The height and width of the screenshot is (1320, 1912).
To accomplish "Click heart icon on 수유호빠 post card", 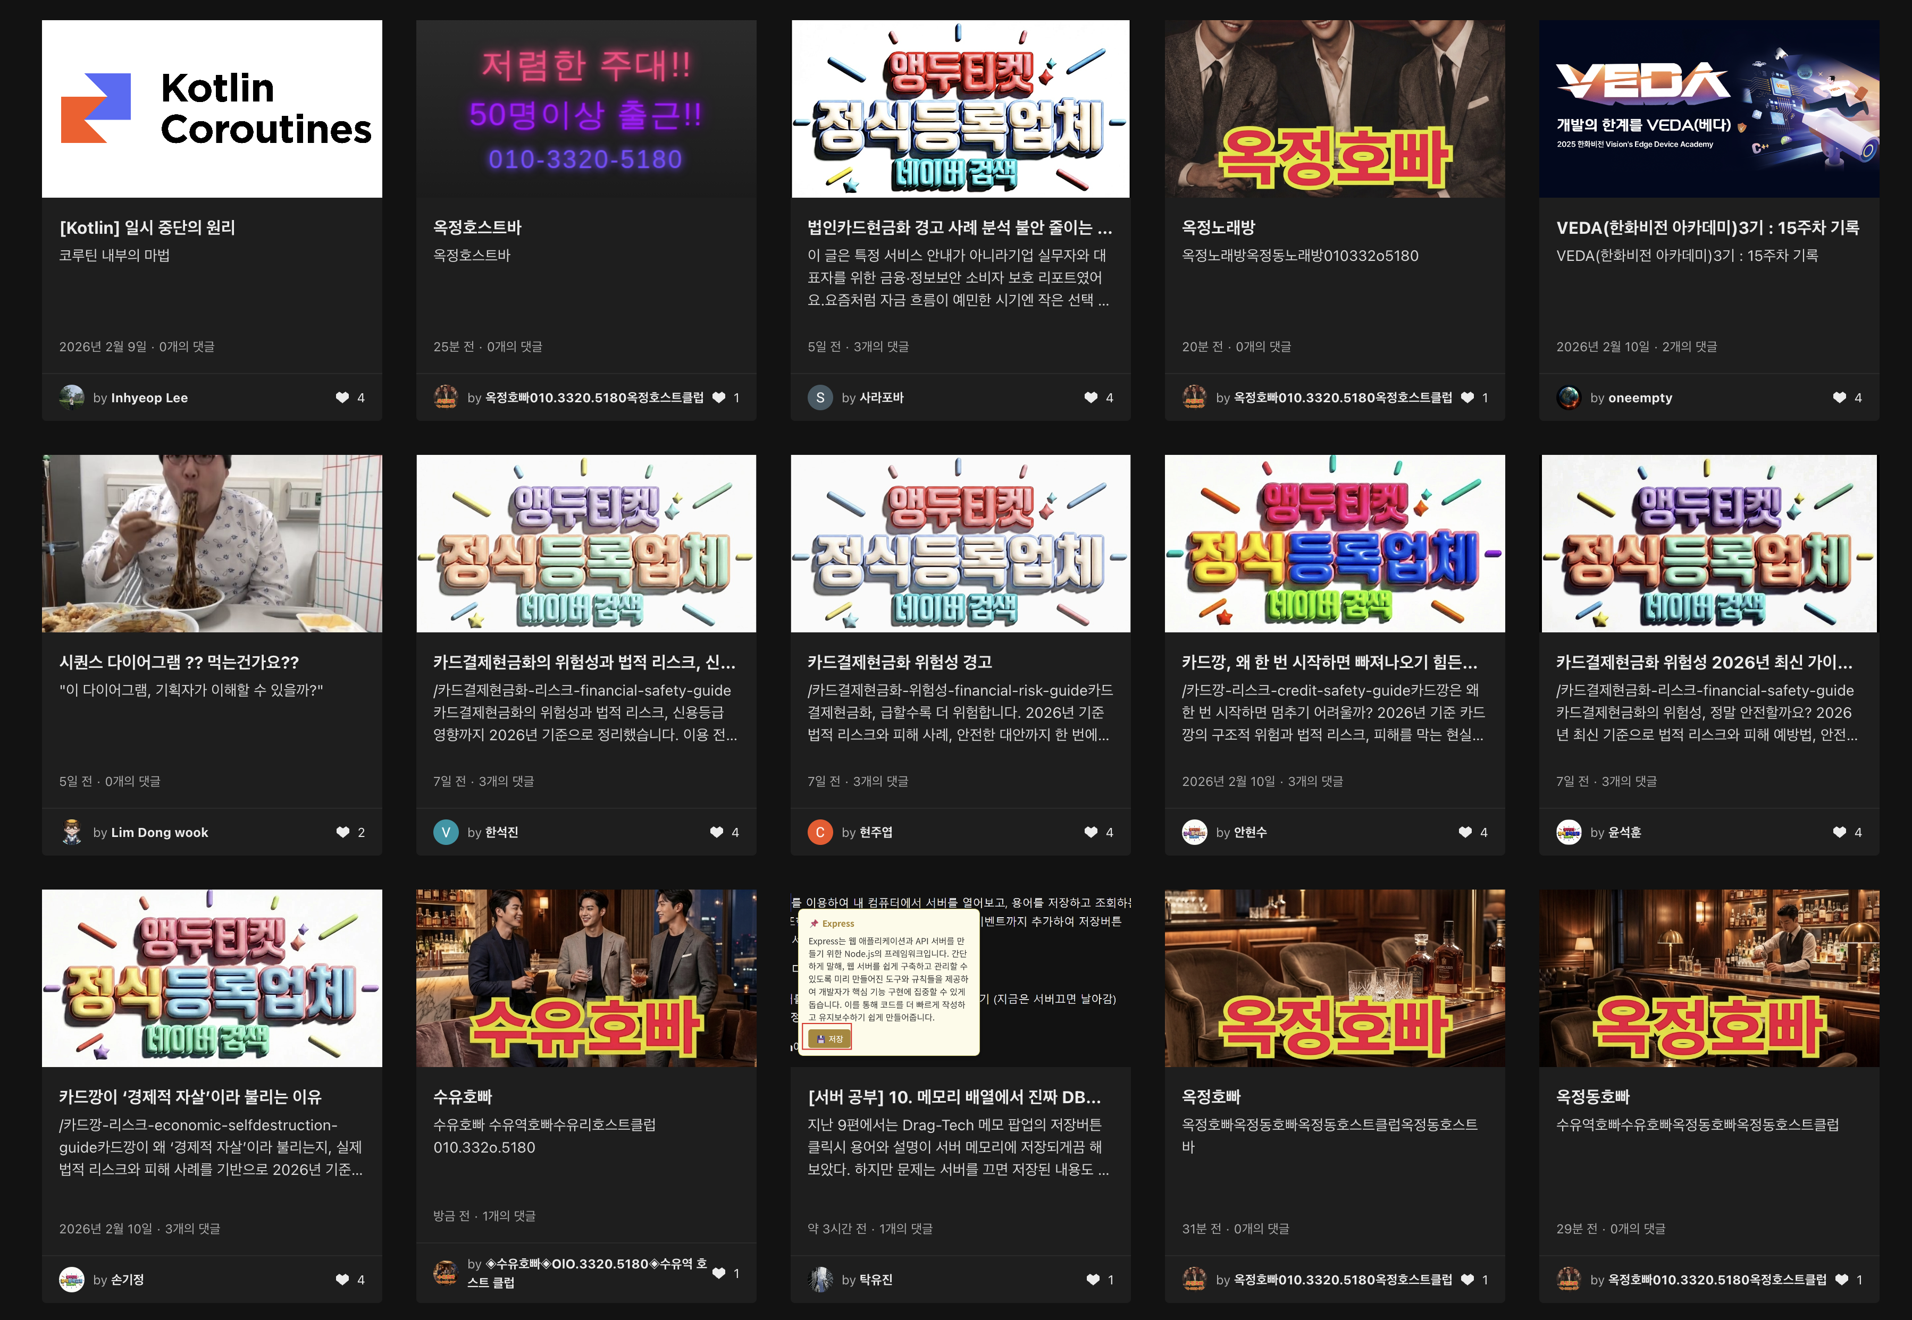I will tap(718, 1273).
